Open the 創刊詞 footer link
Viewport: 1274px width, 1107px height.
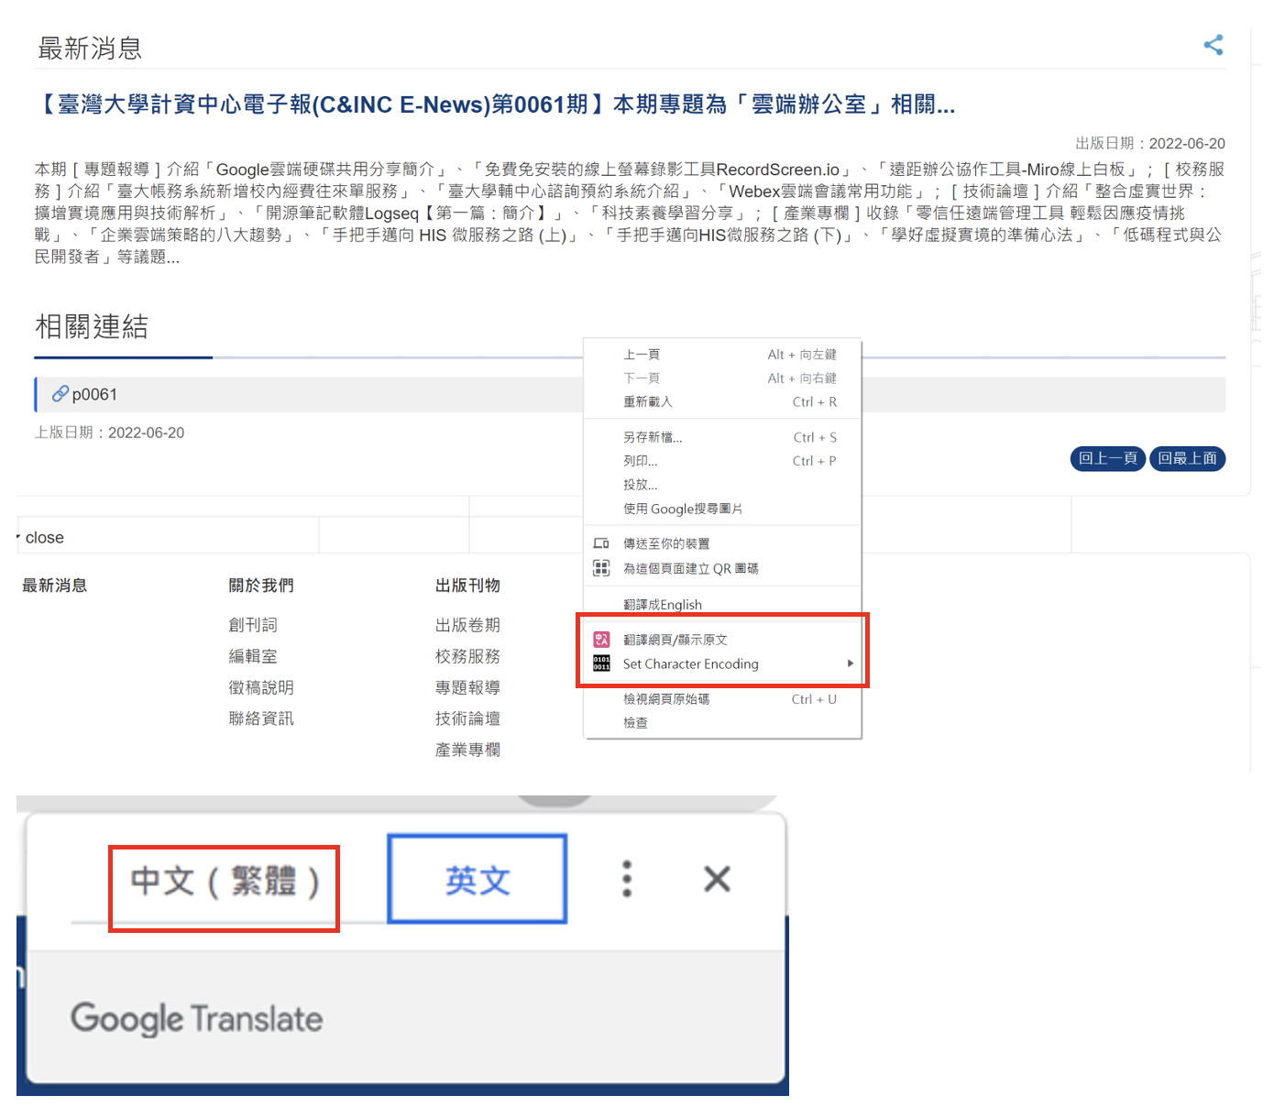click(253, 625)
